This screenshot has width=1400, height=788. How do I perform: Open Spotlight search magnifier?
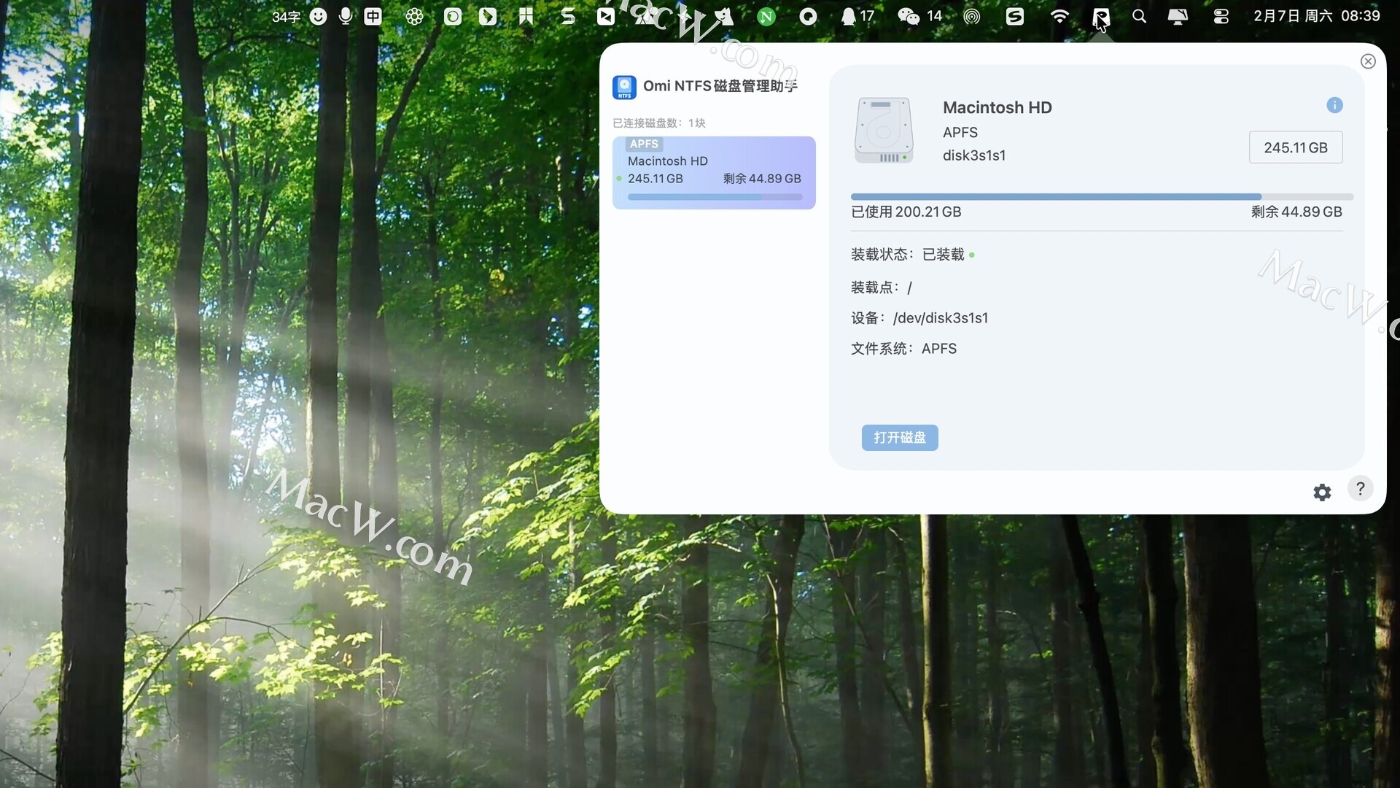pos(1139,16)
